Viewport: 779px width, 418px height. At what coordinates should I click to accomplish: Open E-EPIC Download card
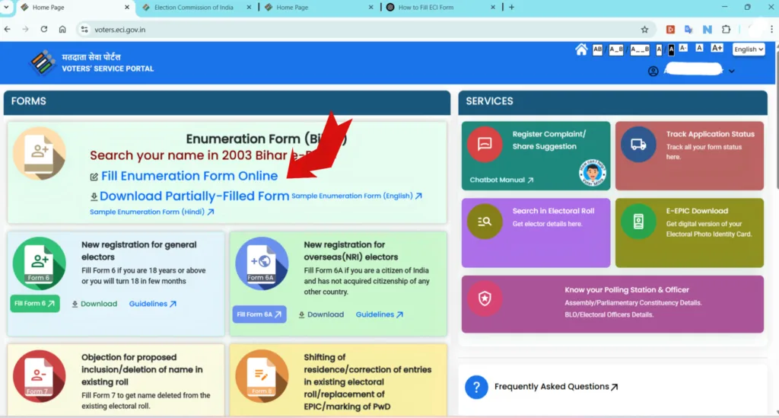click(x=689, y=233)
